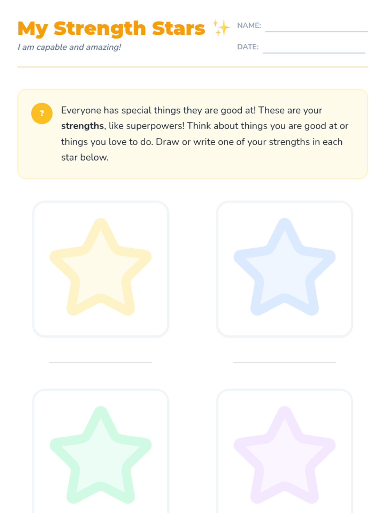Screen dimensions: 385x513
Task: Click the NAME: label
Action: click(x=249, y=25)
